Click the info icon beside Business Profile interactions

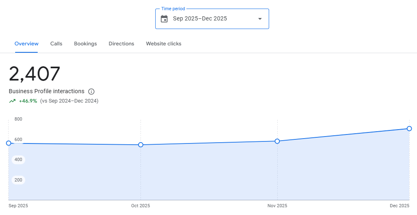pyautogui.click(x=91, y=92)
